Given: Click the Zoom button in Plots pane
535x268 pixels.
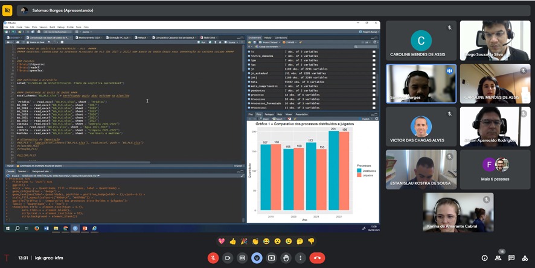Looking at the screenshot, I should (265, 119).
